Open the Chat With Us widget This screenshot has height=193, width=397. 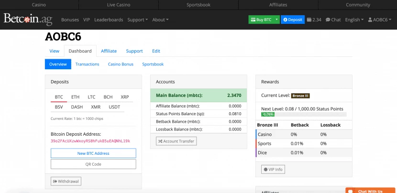pos(370,191)
